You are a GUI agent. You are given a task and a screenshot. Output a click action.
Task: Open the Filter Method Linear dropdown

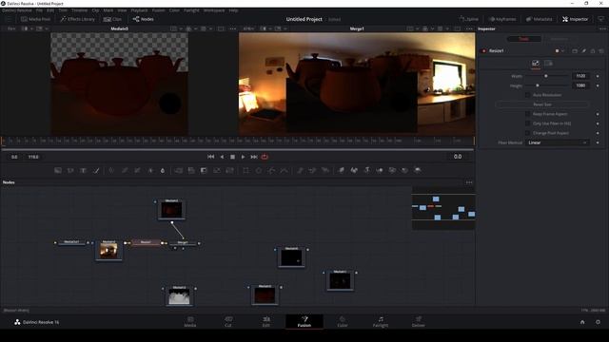coord(558,142)
